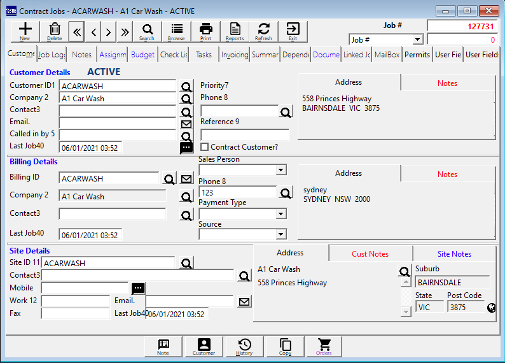Click the Orders shopping cart icon
This screenshot has height=363, width=505.
(324, 346)
